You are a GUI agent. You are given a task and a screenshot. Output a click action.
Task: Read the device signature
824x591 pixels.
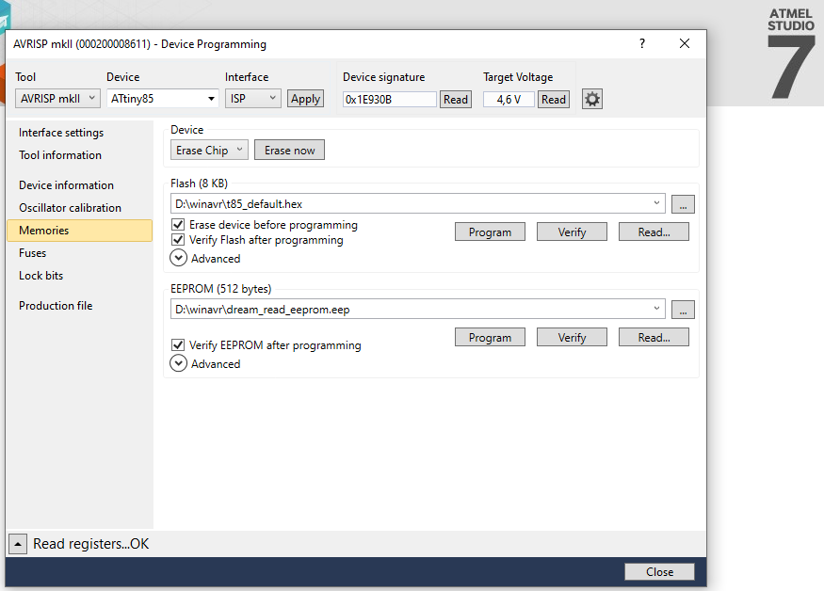[456, 100]
